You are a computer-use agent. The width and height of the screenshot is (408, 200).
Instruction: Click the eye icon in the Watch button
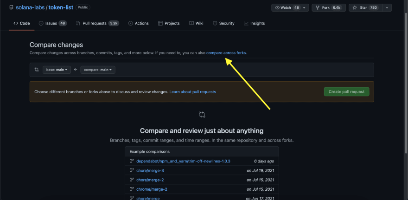tap(277, 8)
